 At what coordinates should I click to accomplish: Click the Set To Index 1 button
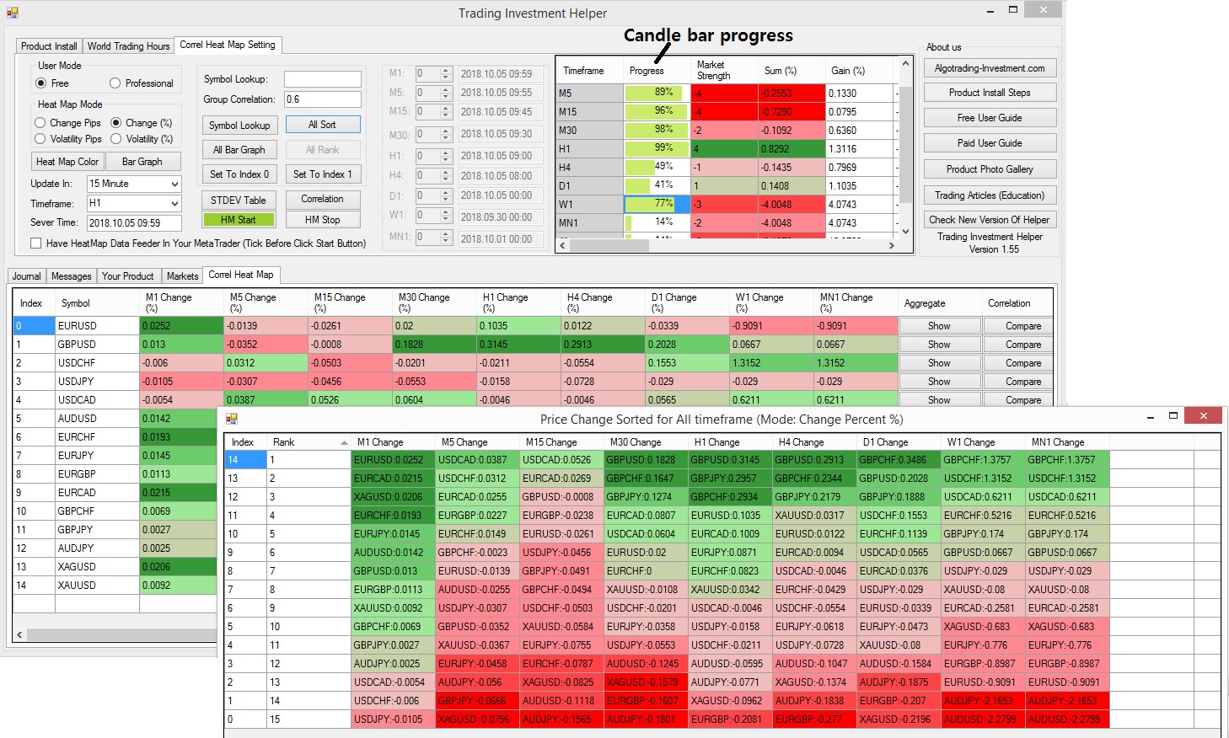(322, 174)
